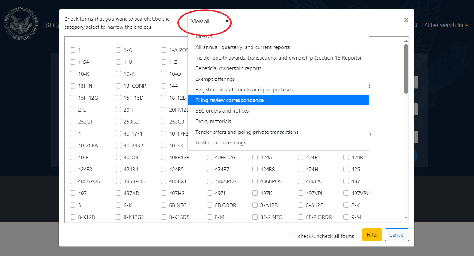Open Other search tools link
The height and width of the screenshot is (256, 474).
click(x=446, y=25)
